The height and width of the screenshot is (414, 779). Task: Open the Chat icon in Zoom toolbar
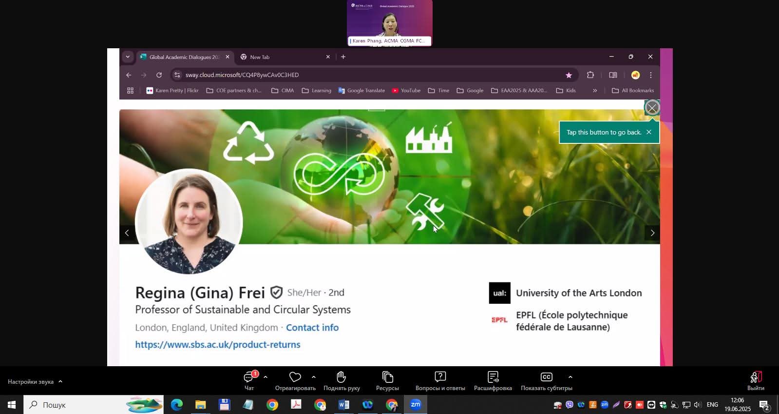point(249,377)
